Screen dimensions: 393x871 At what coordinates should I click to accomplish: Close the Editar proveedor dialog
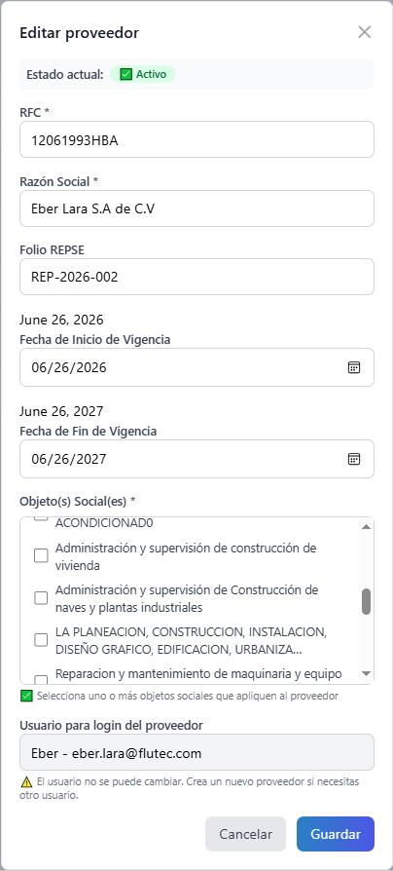[x=364, y=32]
